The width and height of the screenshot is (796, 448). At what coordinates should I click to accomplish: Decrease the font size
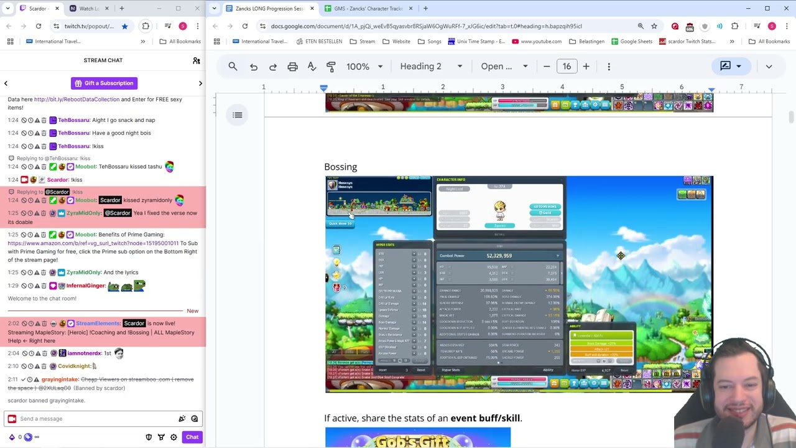[x=547, y=67]
